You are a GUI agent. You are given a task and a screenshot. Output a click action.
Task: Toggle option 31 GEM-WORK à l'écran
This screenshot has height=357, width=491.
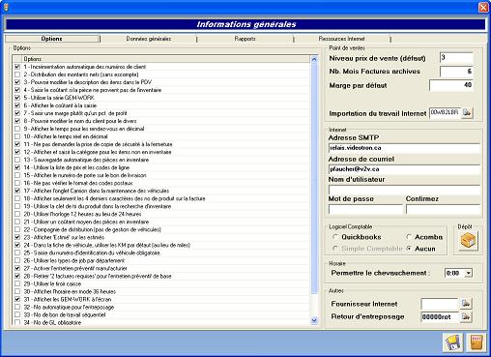click(x=17, y=299)
